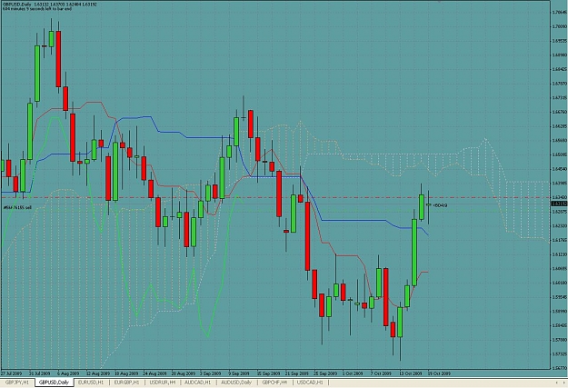Select the GBPUSD,Daily chart tab
This screenshot has height=388, width=568.
click(x=54, y=383)
